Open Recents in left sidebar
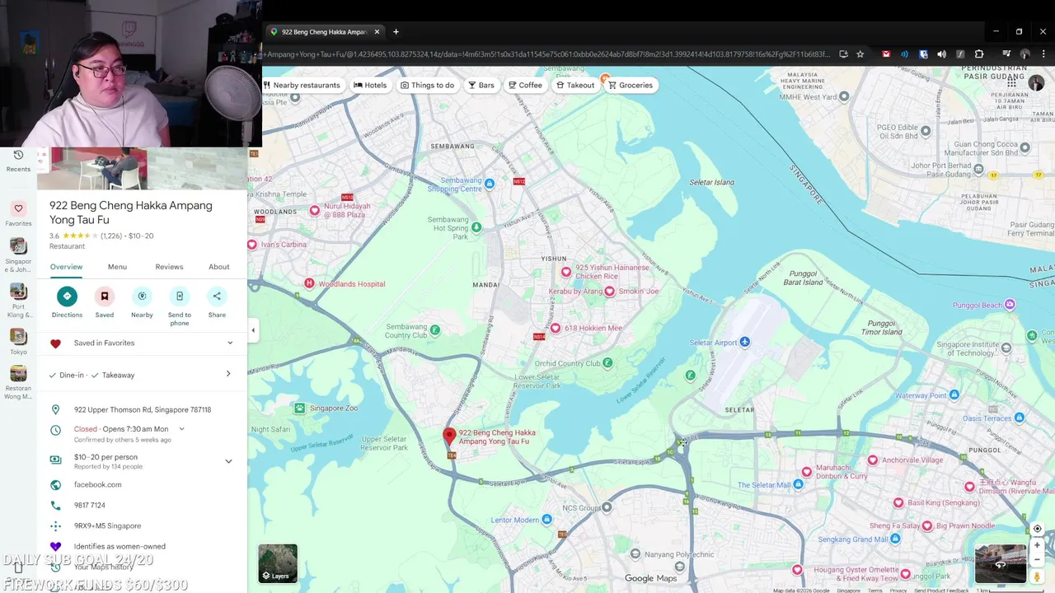The height and width of the screenshot is (593, 1055). (x=18, y=161)
